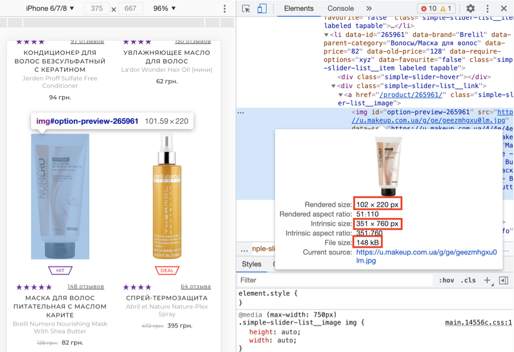Image resolution: width=514 pixels, height=352 pixels.
Task: Activate the inspect element picker tool
Action: (x=246, y=9)
